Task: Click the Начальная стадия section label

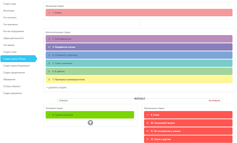Action: tap(55, 6)
